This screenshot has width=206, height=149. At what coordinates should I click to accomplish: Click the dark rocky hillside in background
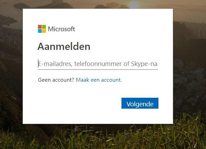pos(11,98)
